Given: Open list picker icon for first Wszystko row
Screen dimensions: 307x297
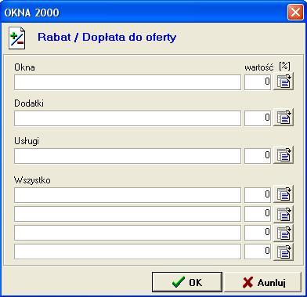Looking at the screenshot, I should pyautogui.click(x=284, y=194).
